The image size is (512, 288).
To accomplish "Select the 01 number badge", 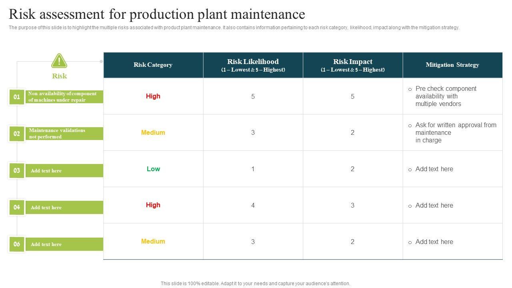I will click(17, 97).
